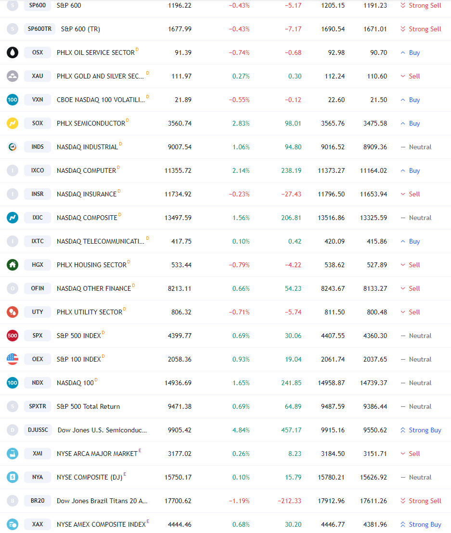Open CBOE NASDAQ 100 VOLATILITY link

pos(101,100)
